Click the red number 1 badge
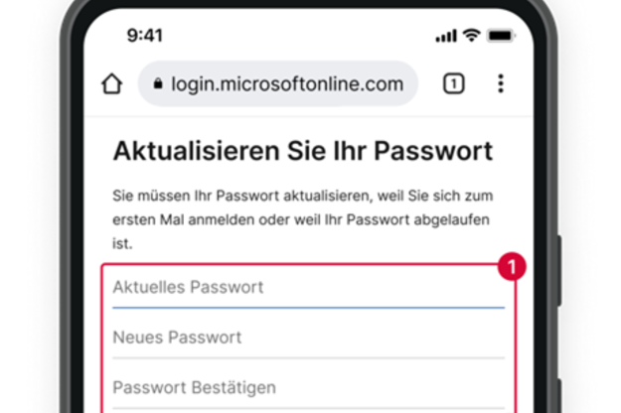The width and height of the screenshot is (621, 413). pos(512,267)
